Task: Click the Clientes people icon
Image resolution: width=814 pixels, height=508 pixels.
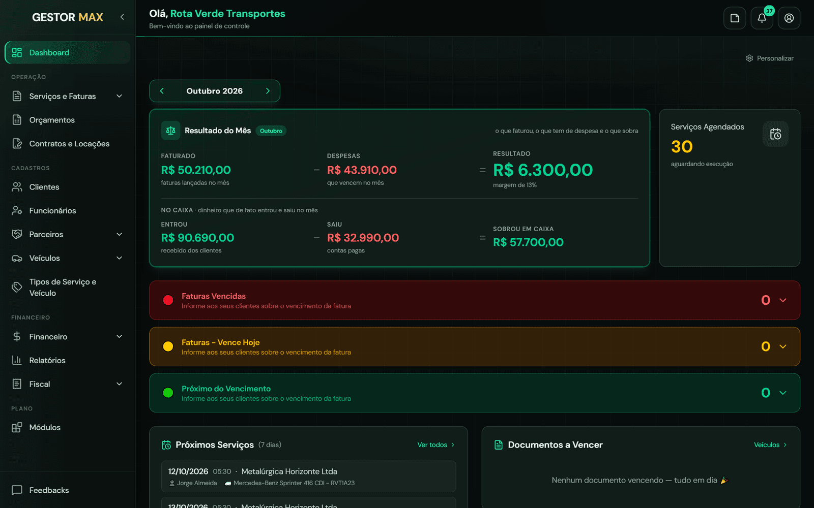Action: click(x=17, y=187)
